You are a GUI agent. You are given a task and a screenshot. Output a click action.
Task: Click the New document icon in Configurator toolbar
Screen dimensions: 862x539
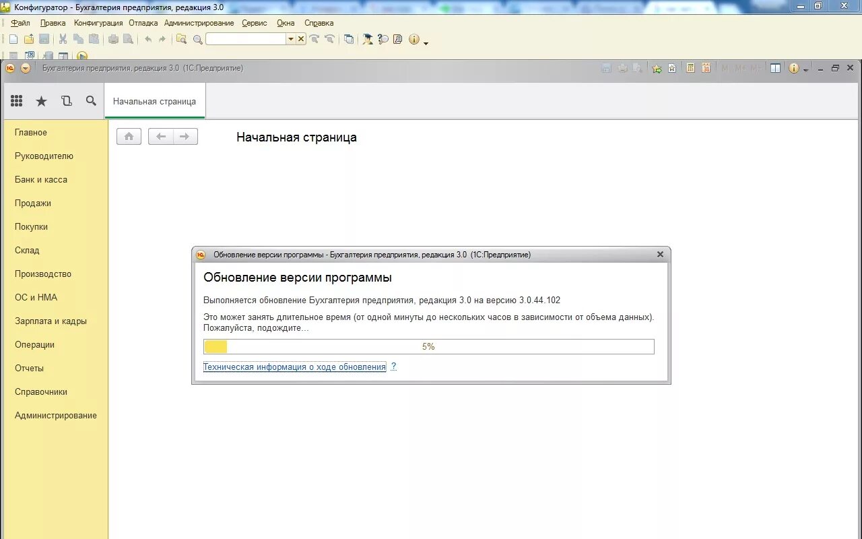point(13,39)
